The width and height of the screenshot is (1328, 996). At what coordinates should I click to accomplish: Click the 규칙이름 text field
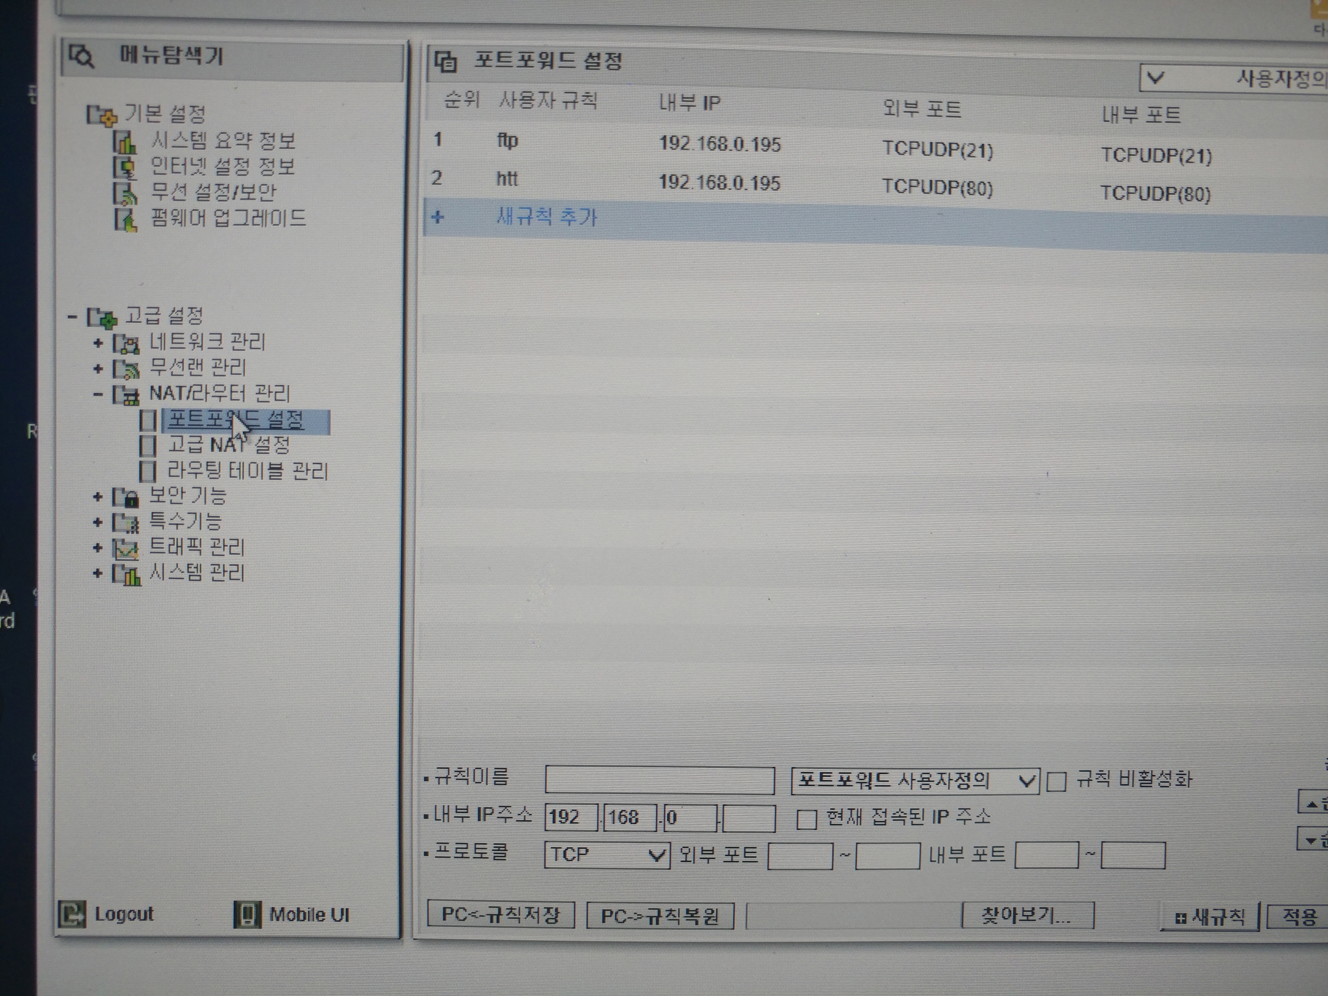(x=660, y=780)
